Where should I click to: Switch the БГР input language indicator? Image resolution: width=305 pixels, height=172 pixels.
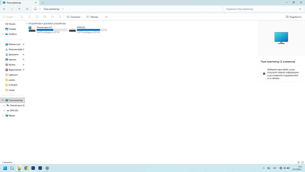[x=275, y=168]
